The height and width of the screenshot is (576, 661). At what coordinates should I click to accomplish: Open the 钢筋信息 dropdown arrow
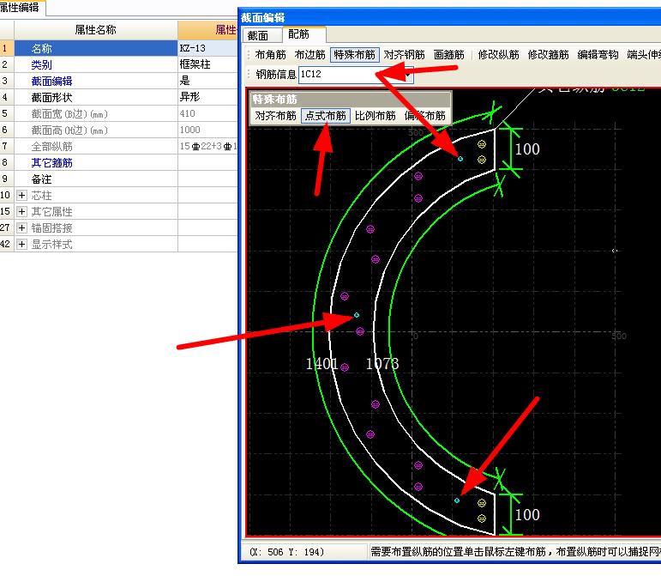click(x=408, y=76)
